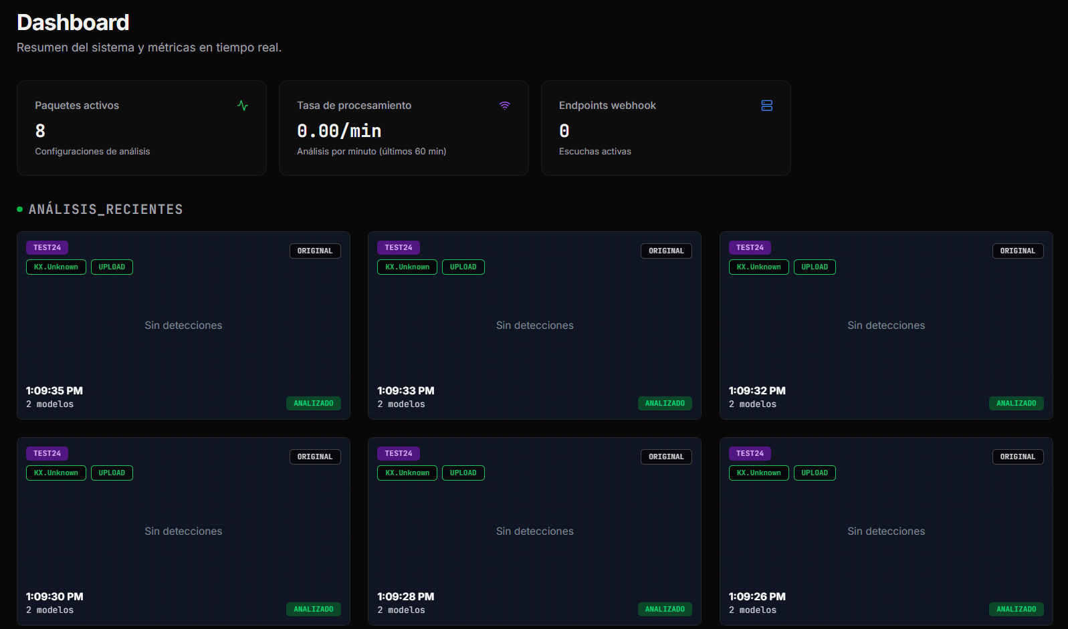The width and height of the screenshot is (1068, 629).
Task: Click the "0.00/min" processing rate value
Action: tap(339, 131)
